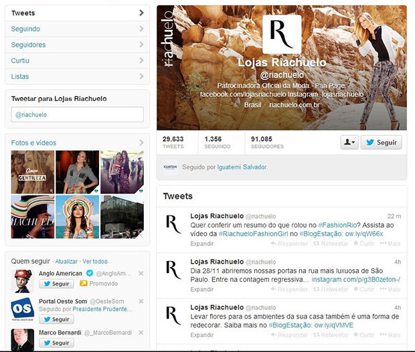The height and width of the screenshot is (352, 415).
Task: Expand the first tweet via Expandir
Action: point(202,244)
